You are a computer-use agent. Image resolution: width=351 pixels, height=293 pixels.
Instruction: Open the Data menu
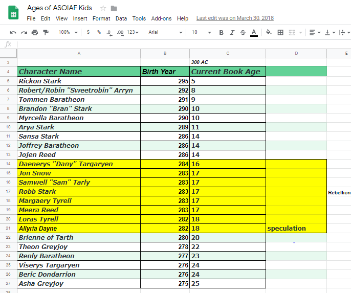click(x=121, y=18)
